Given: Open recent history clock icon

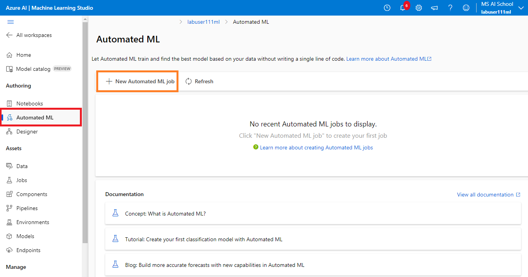Looking at the screenshot, I should 387,8.
